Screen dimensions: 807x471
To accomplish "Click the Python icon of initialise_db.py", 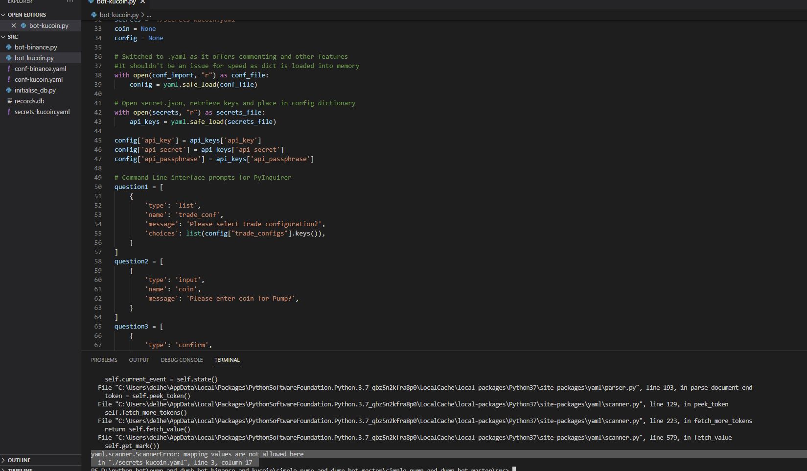I will (9, 90).
